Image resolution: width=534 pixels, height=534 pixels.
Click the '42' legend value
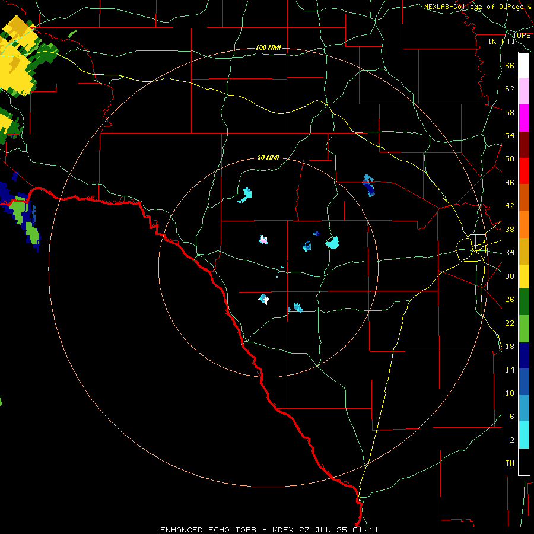(x=510, y=206)
